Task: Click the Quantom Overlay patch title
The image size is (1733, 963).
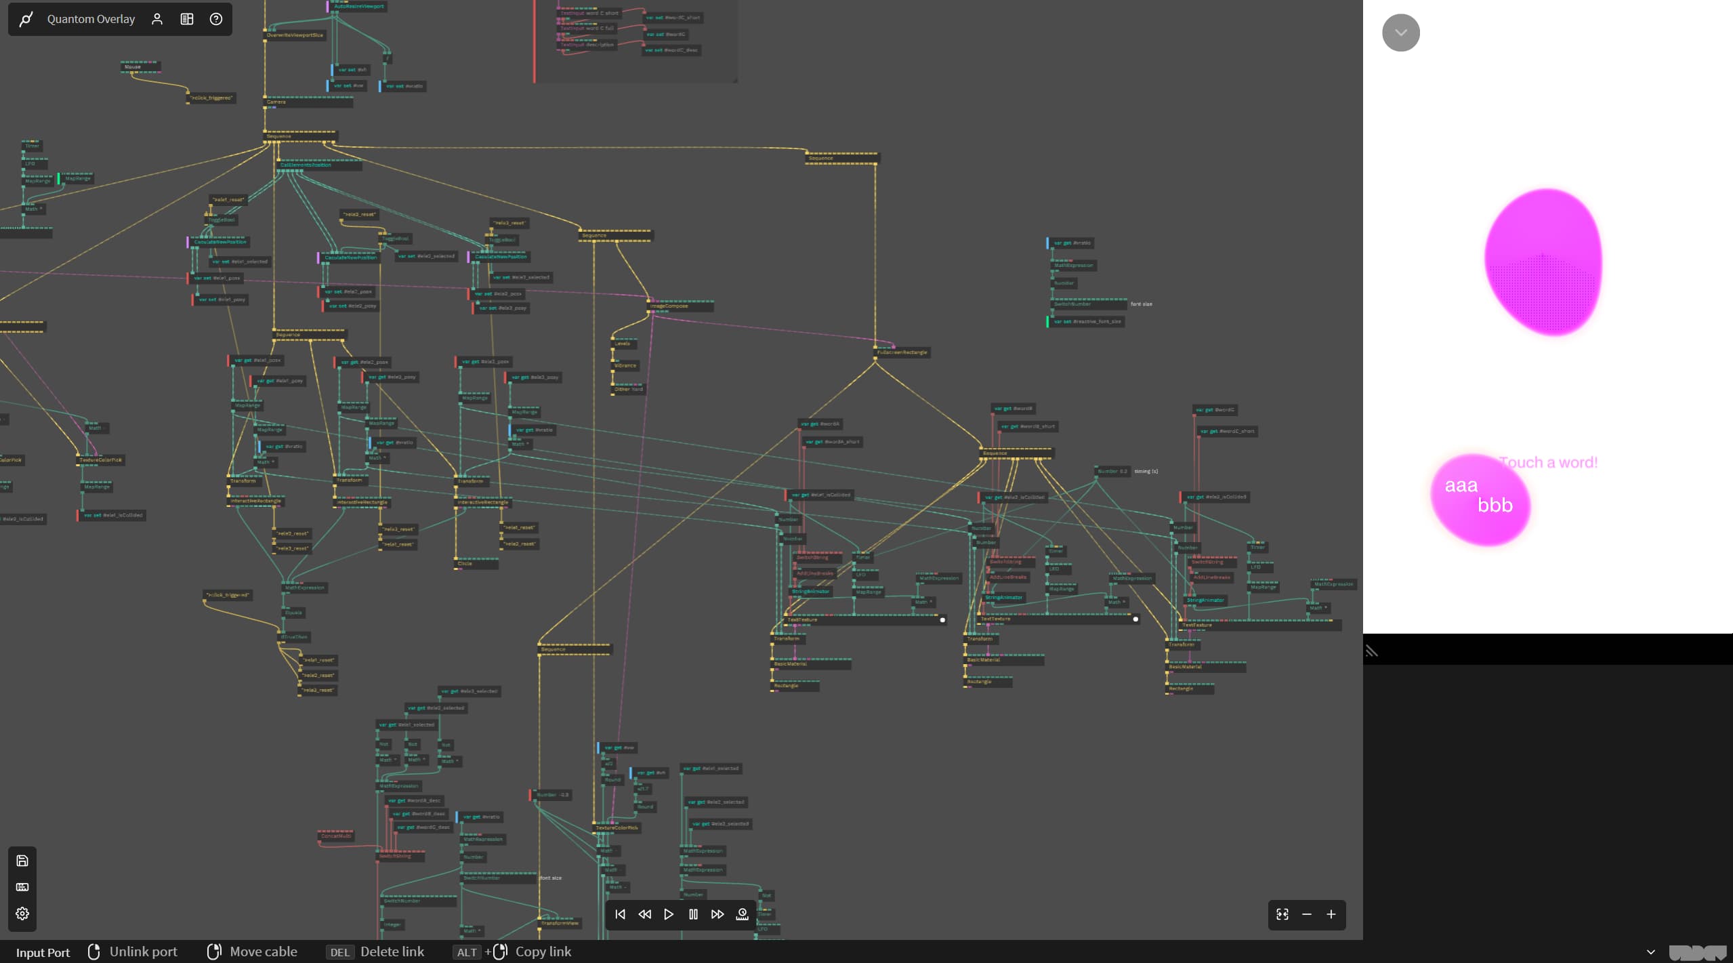Action: pos(91,19)
